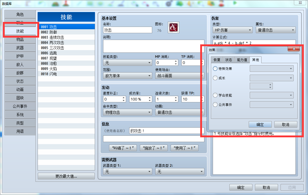This screenshot has width=308, height=195.
Task: Open the 角色 database section
Action: coord(20,14)
